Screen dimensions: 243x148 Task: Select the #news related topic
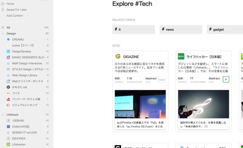click(x=181, y=29)
